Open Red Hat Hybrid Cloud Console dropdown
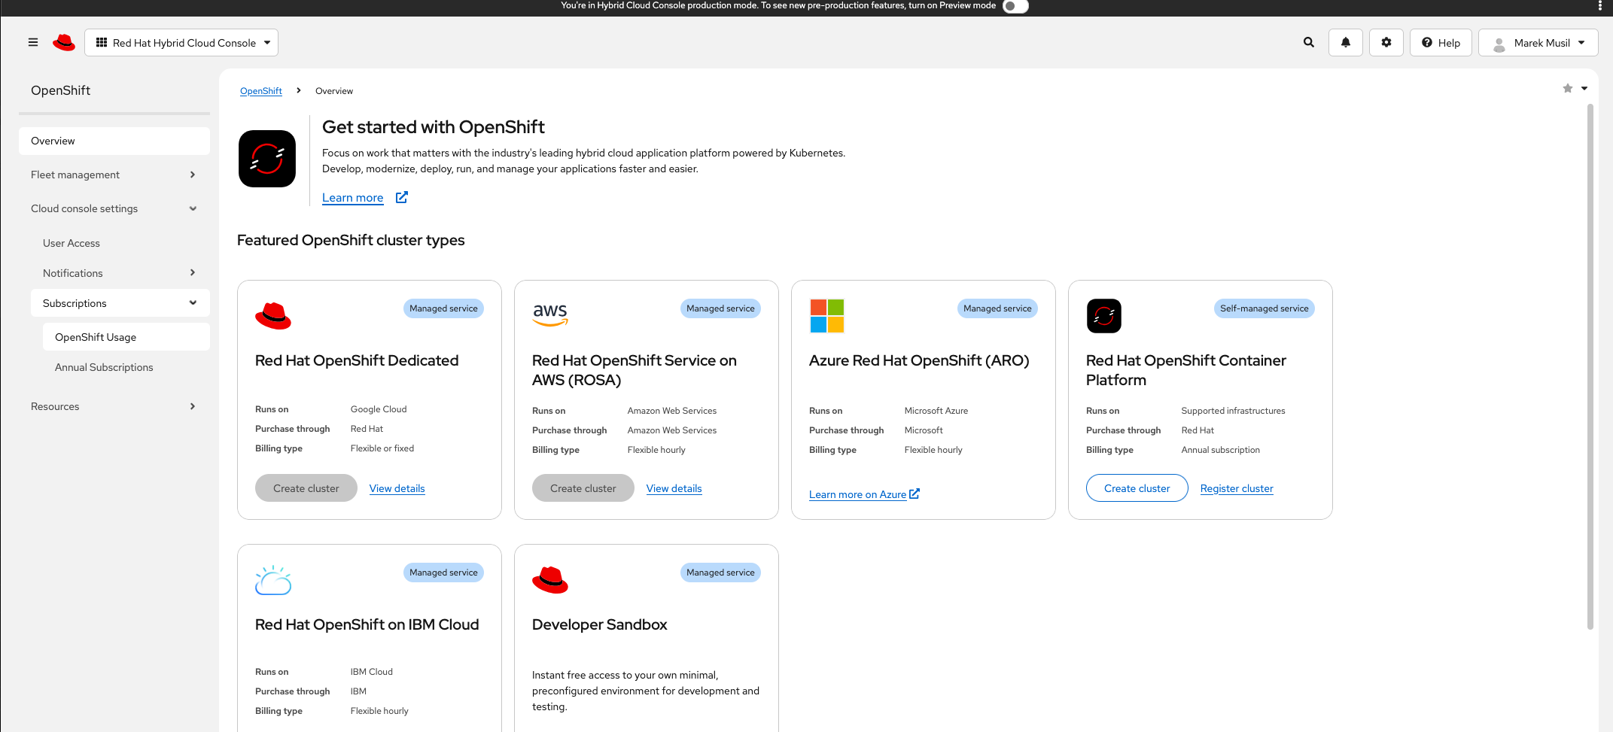 [x=181, y=43]
